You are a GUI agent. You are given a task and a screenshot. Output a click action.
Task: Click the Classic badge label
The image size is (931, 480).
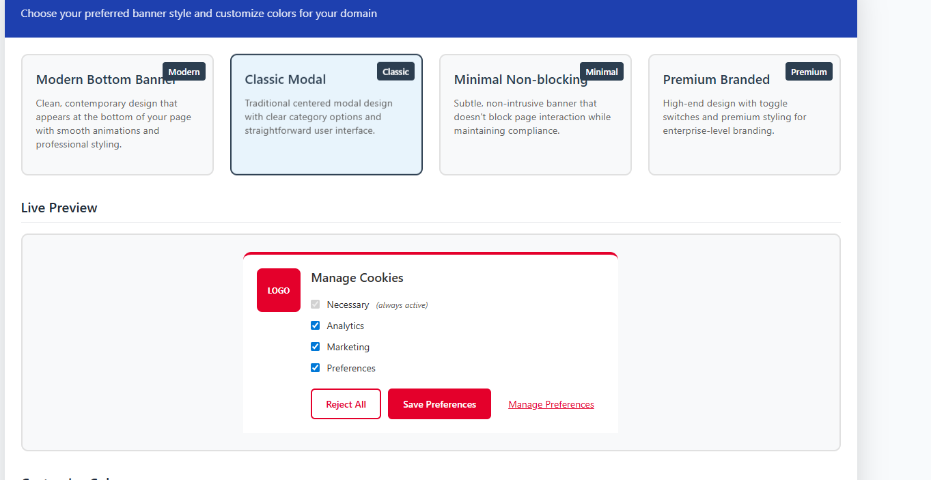coord(395,72)
